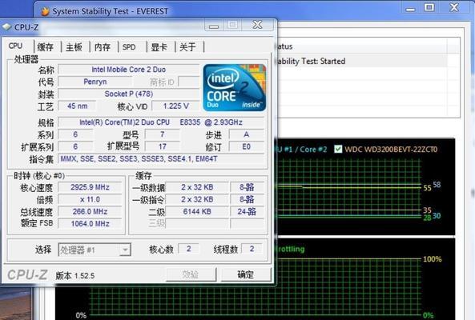The width and height of the screenshot is (475, 320).
Task: Click the 1.225 V core VID value
Action: coord(175,106)
